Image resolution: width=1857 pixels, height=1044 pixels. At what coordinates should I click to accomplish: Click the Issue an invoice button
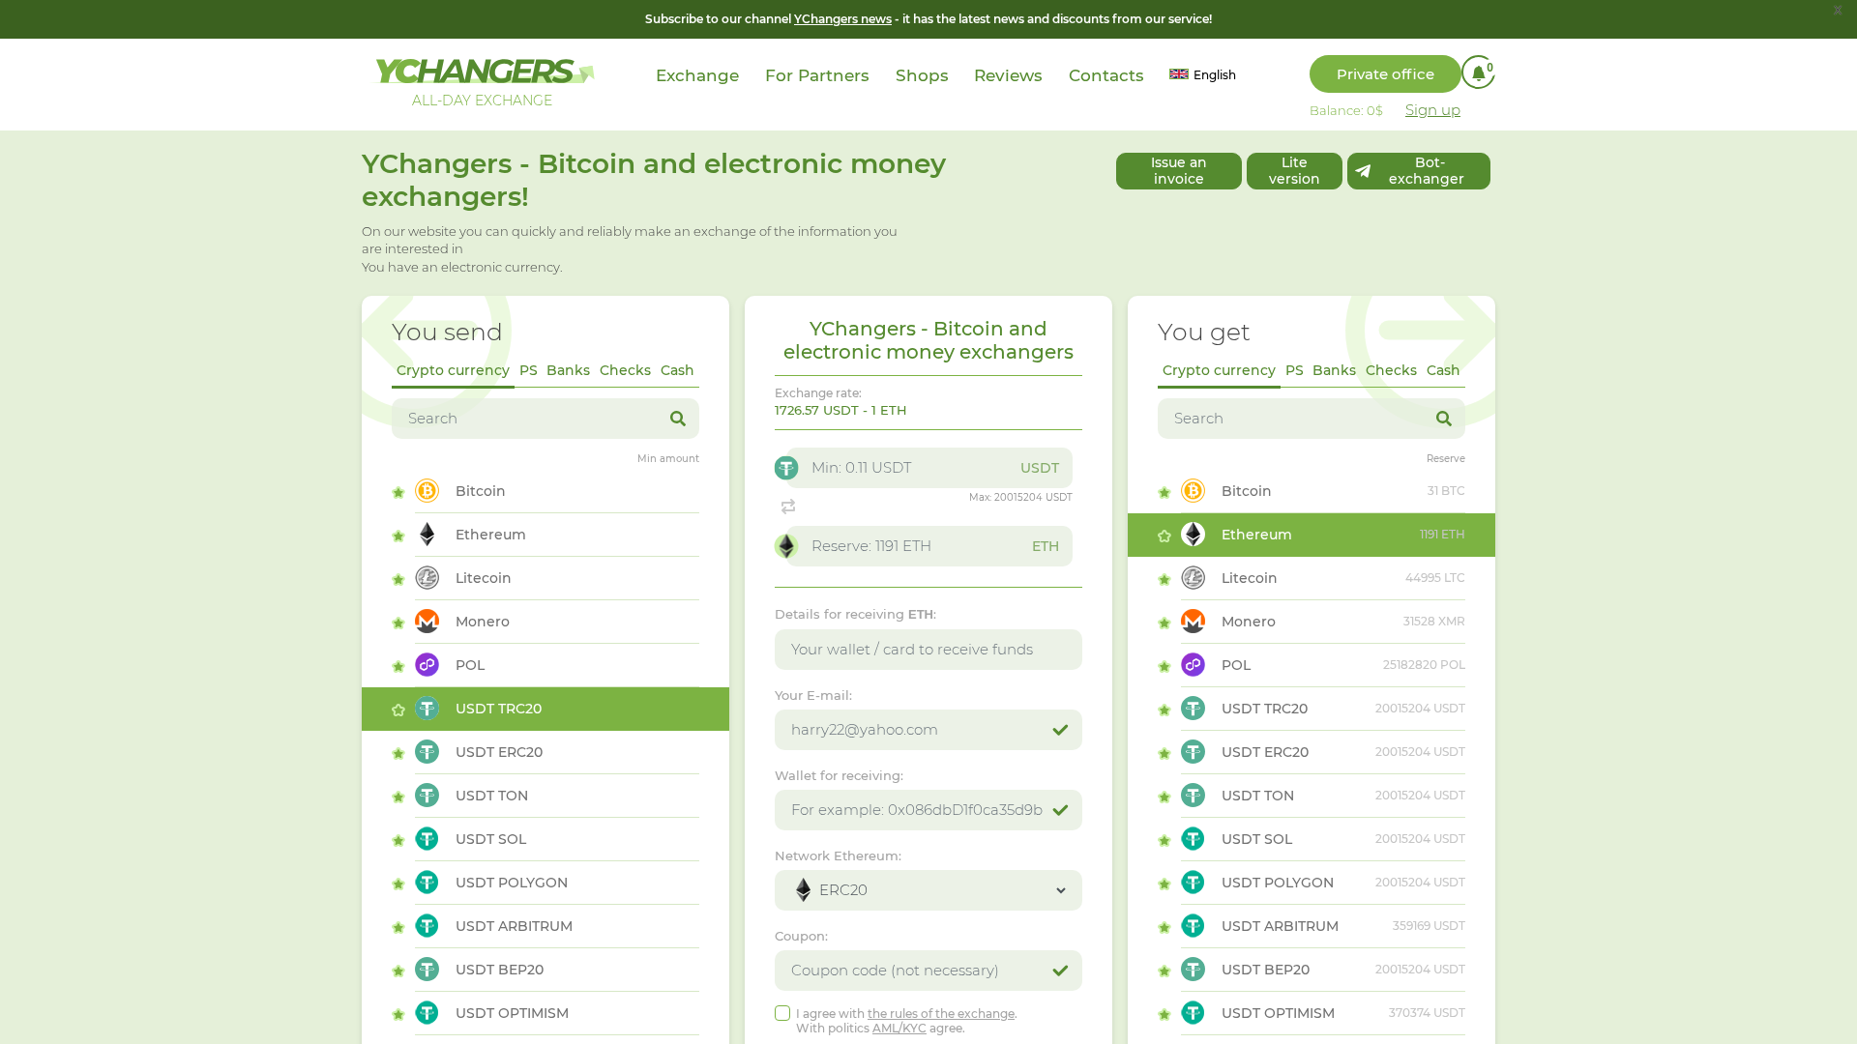[1179, 171]
